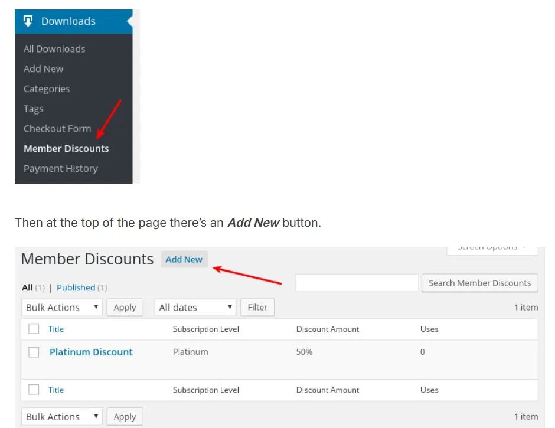
Task: Open Checkout Form sidebar item
Action: pos(57,129)
